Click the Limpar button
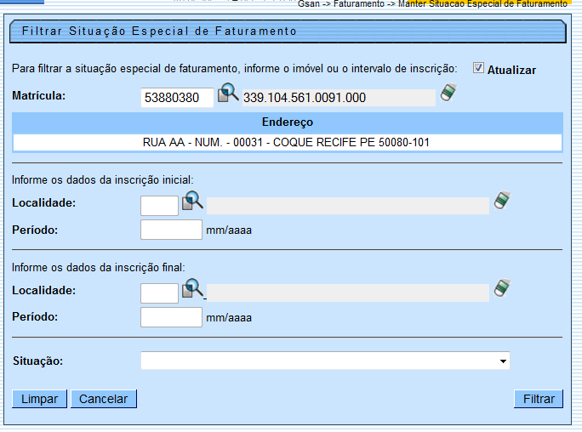The height and width of the screenshot is (432, 582). tap(39, 399)
